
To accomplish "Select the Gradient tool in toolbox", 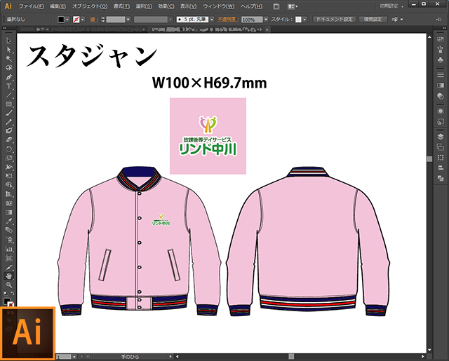I will pyautogui.click(x=9, y=212).
